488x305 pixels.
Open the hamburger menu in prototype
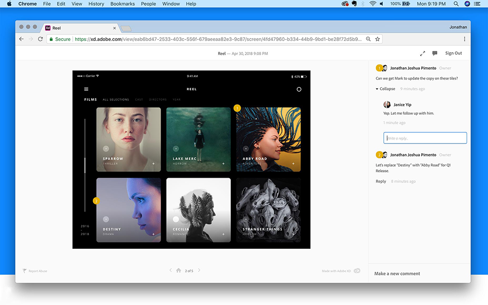pyautogui.click(x=86, y=89)
